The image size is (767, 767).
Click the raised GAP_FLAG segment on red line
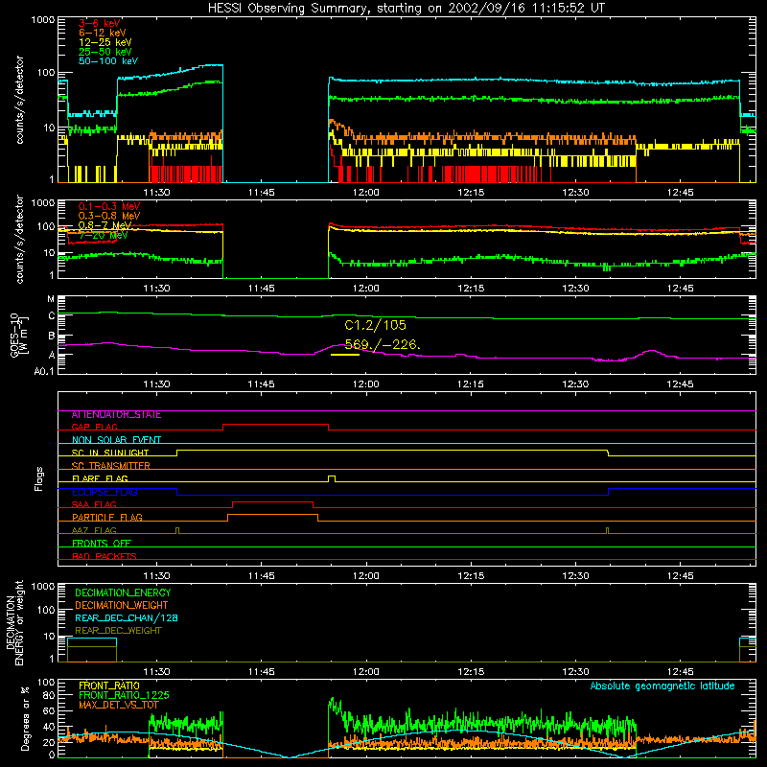(x=275, y=425)
